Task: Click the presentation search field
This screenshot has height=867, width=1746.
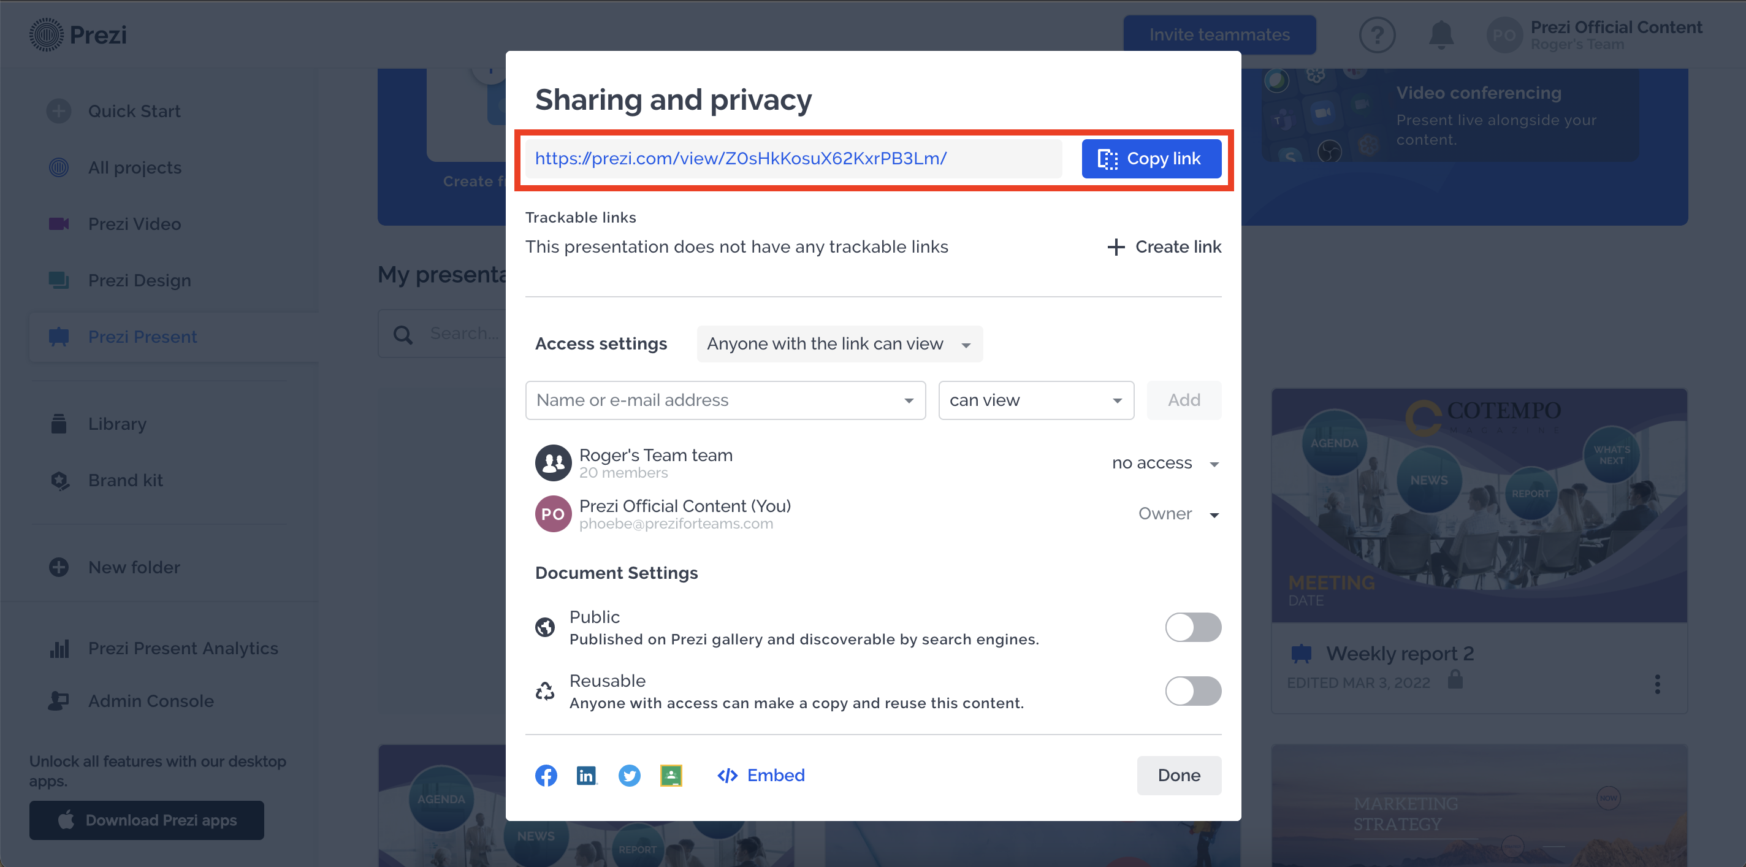Action: click(443, 334)
